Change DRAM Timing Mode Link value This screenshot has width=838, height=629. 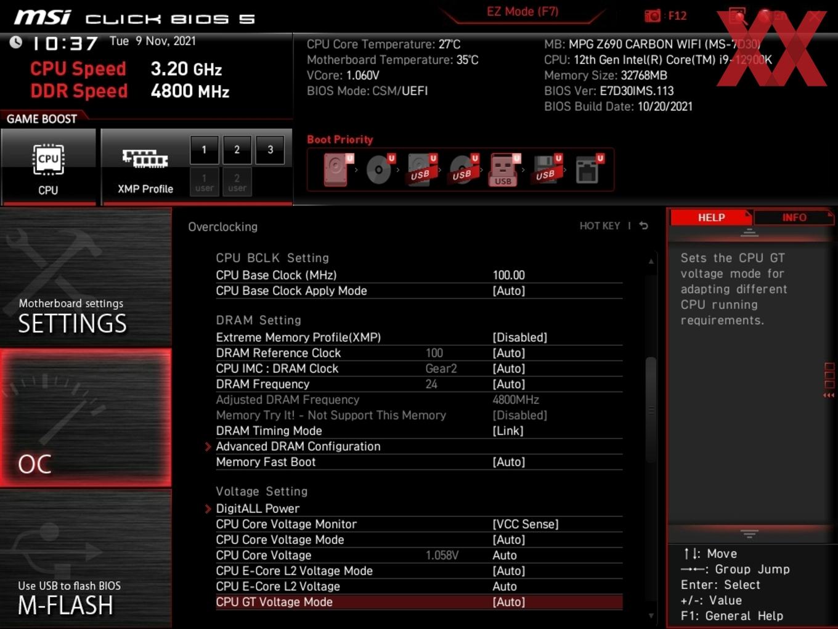click(508, 430)
